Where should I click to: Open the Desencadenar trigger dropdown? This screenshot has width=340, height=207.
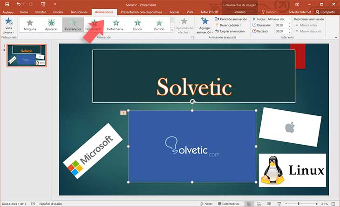coord(228,25)
